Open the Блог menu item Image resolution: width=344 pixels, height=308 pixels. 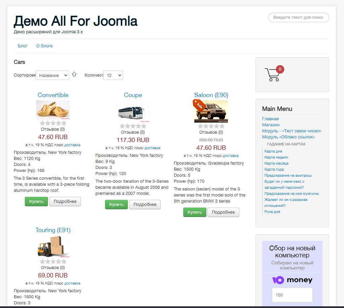point(22,46)
